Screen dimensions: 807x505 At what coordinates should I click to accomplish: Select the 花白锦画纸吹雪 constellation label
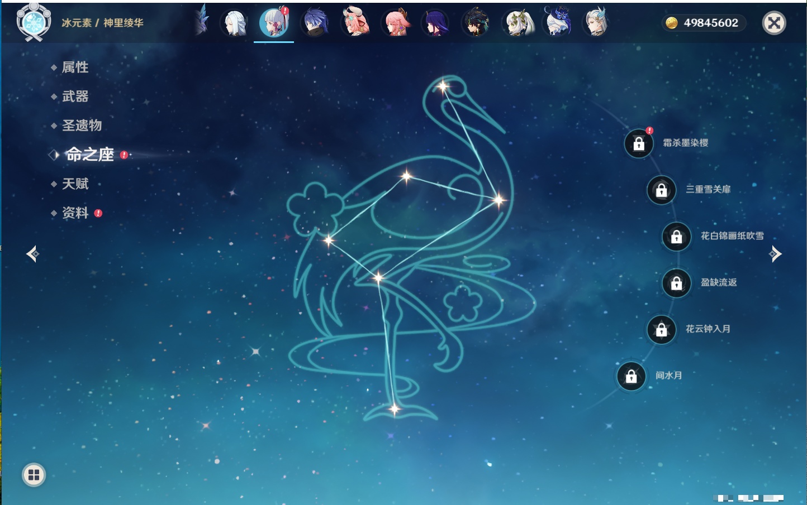point(732,235)
